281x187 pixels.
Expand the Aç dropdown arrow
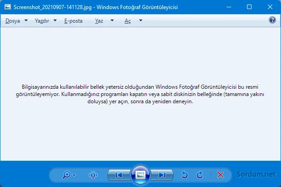tap(140, 20)
